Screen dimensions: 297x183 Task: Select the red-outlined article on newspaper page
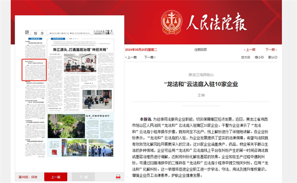click(x=34, y=70)
